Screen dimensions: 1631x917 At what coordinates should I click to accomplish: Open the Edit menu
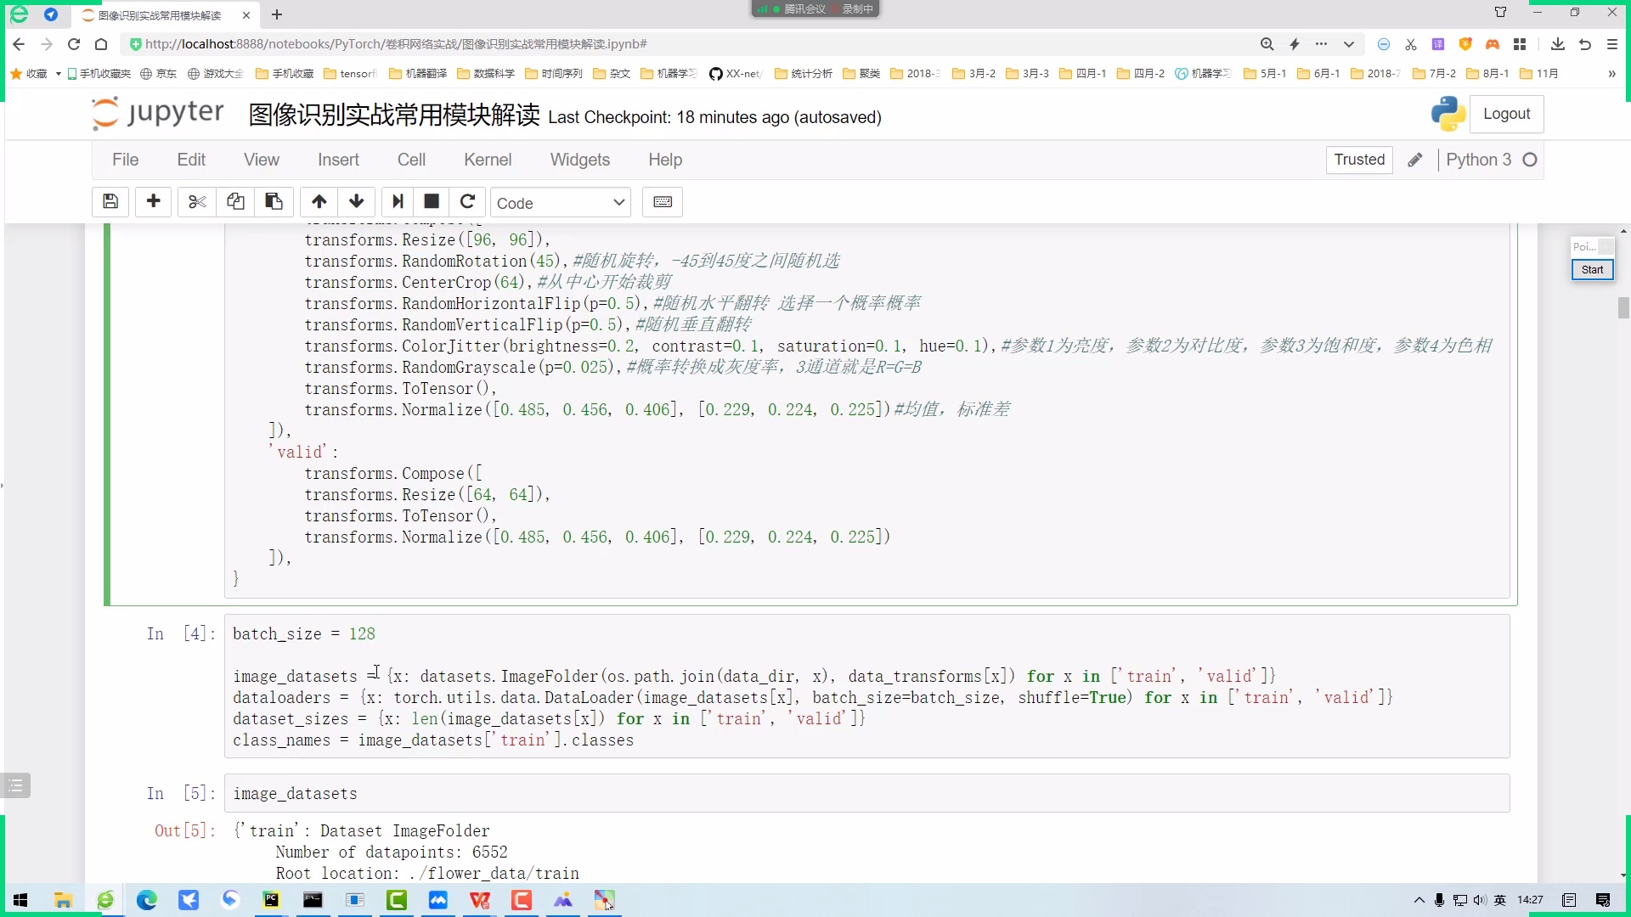pos(191,160)
